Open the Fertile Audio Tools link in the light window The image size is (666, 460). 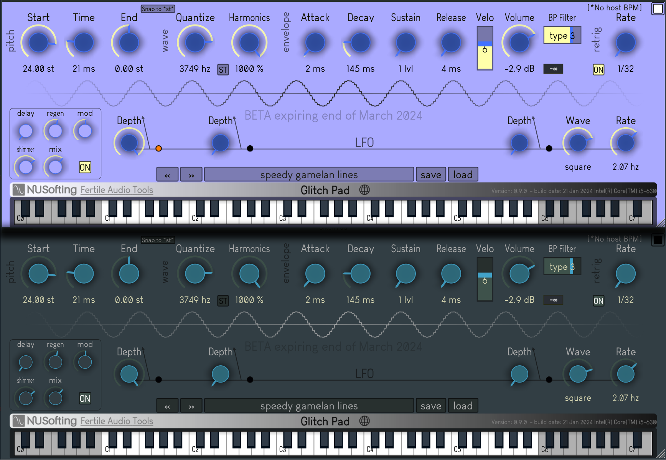[x=117, y=190]
